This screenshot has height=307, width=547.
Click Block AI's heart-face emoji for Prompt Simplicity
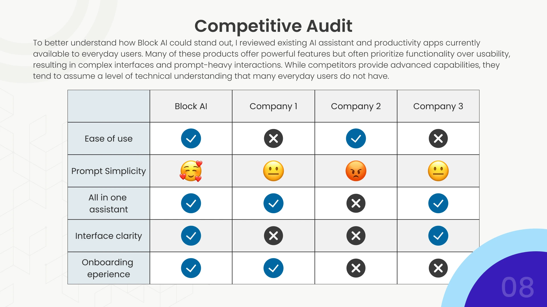point(191,171)
